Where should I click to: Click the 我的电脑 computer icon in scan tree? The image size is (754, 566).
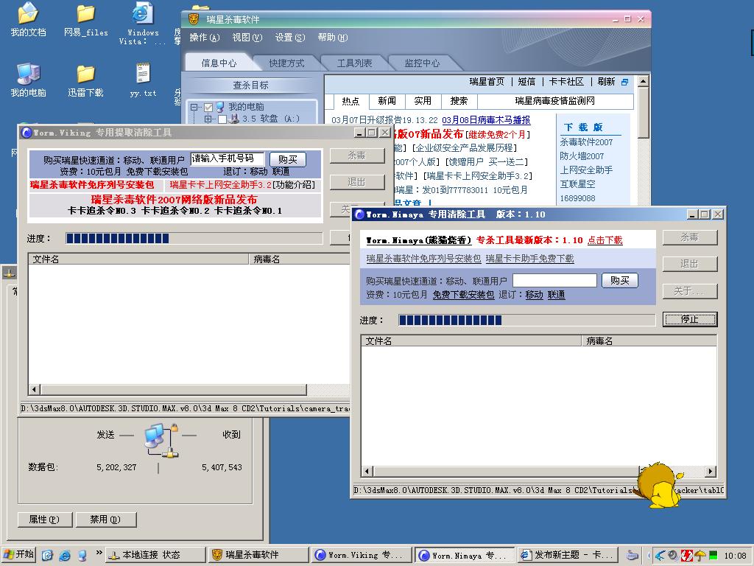point(219,106)
